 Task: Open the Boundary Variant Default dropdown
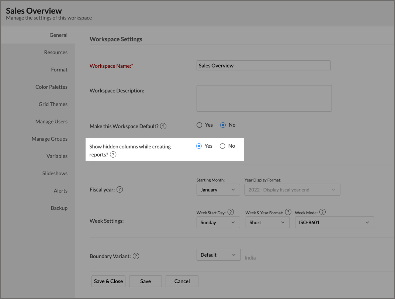tap(218, 255)
